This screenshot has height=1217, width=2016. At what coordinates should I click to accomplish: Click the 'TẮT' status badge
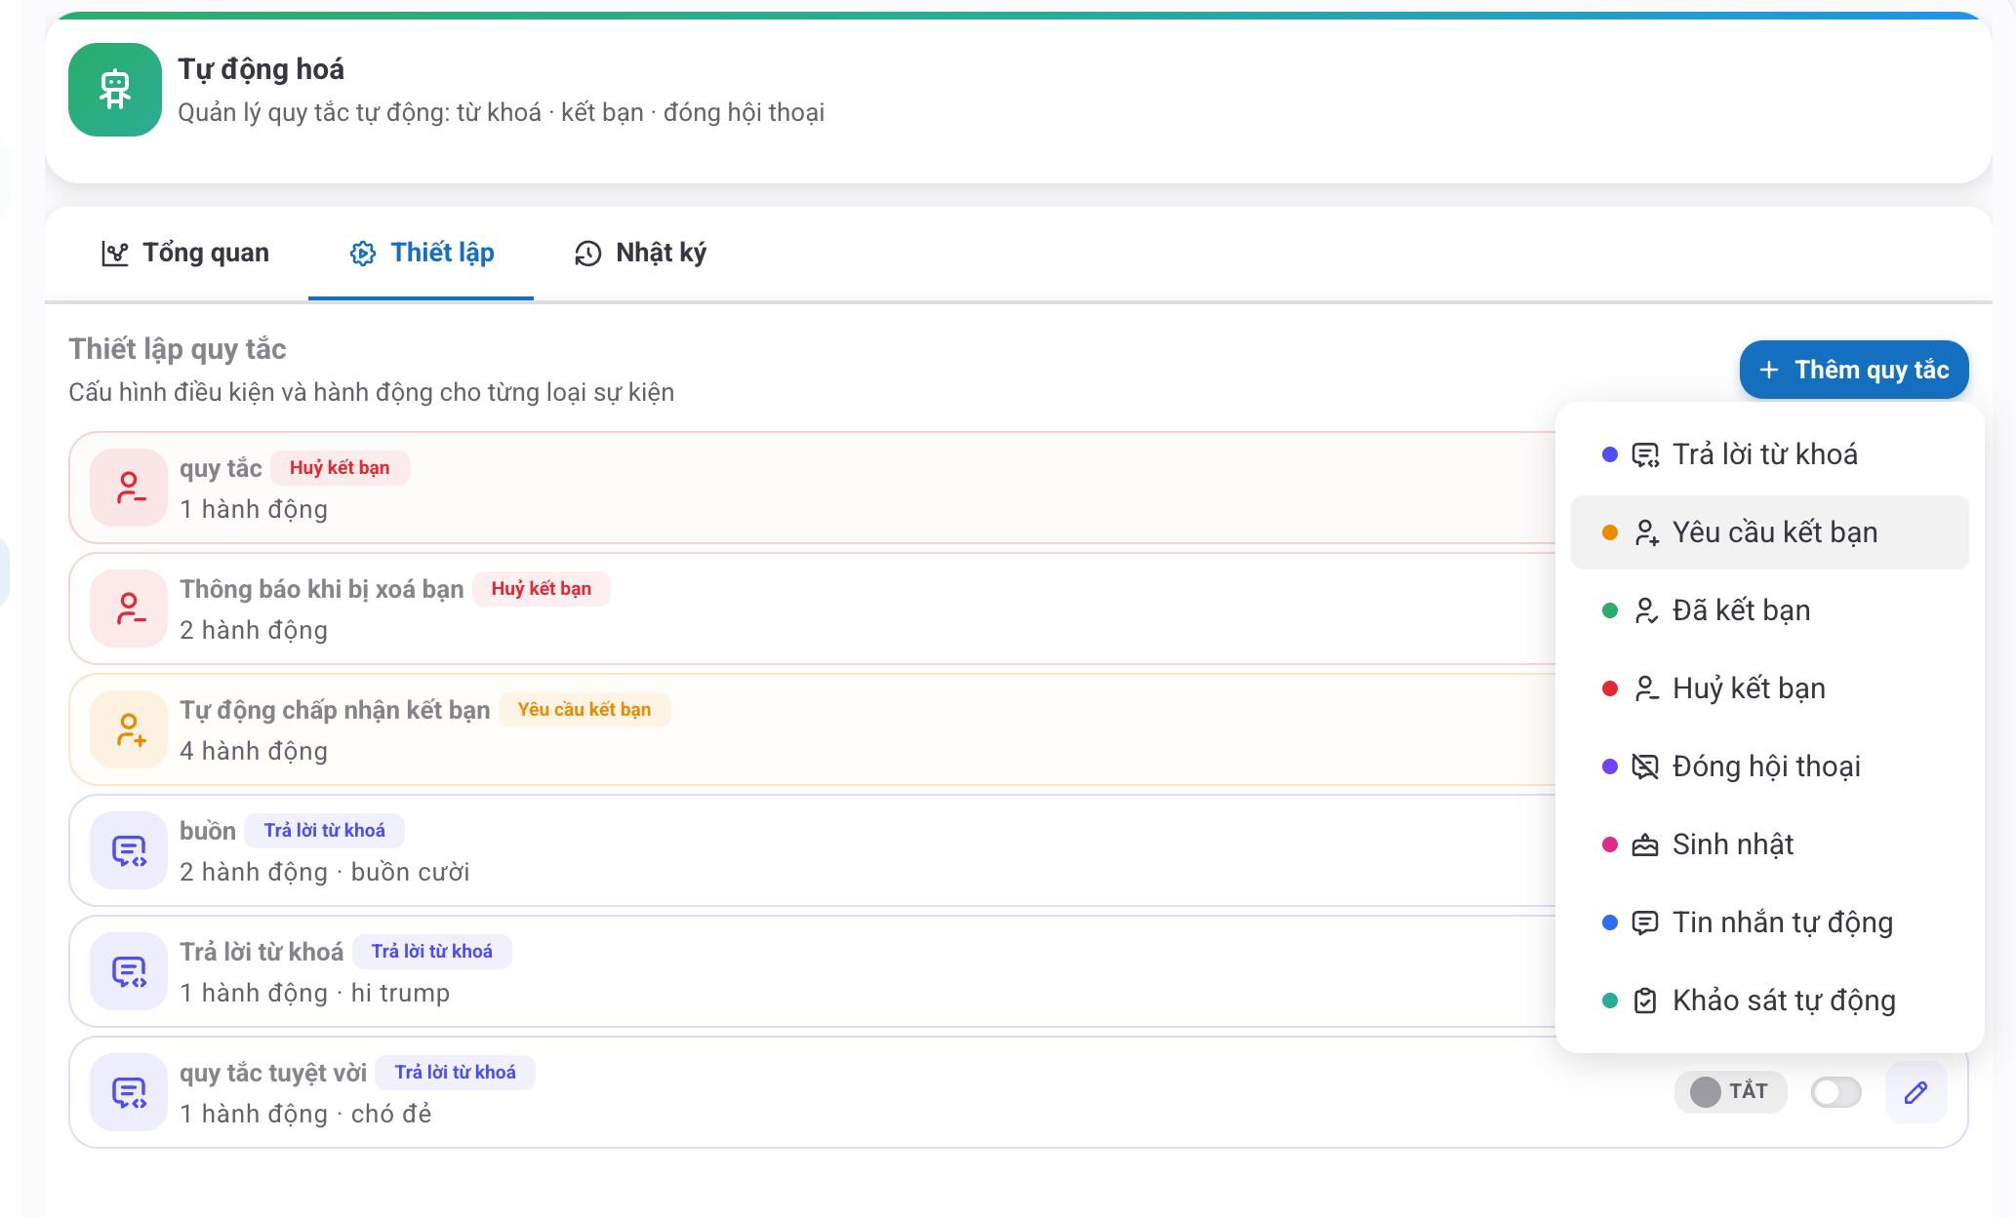point(1730,1092)
